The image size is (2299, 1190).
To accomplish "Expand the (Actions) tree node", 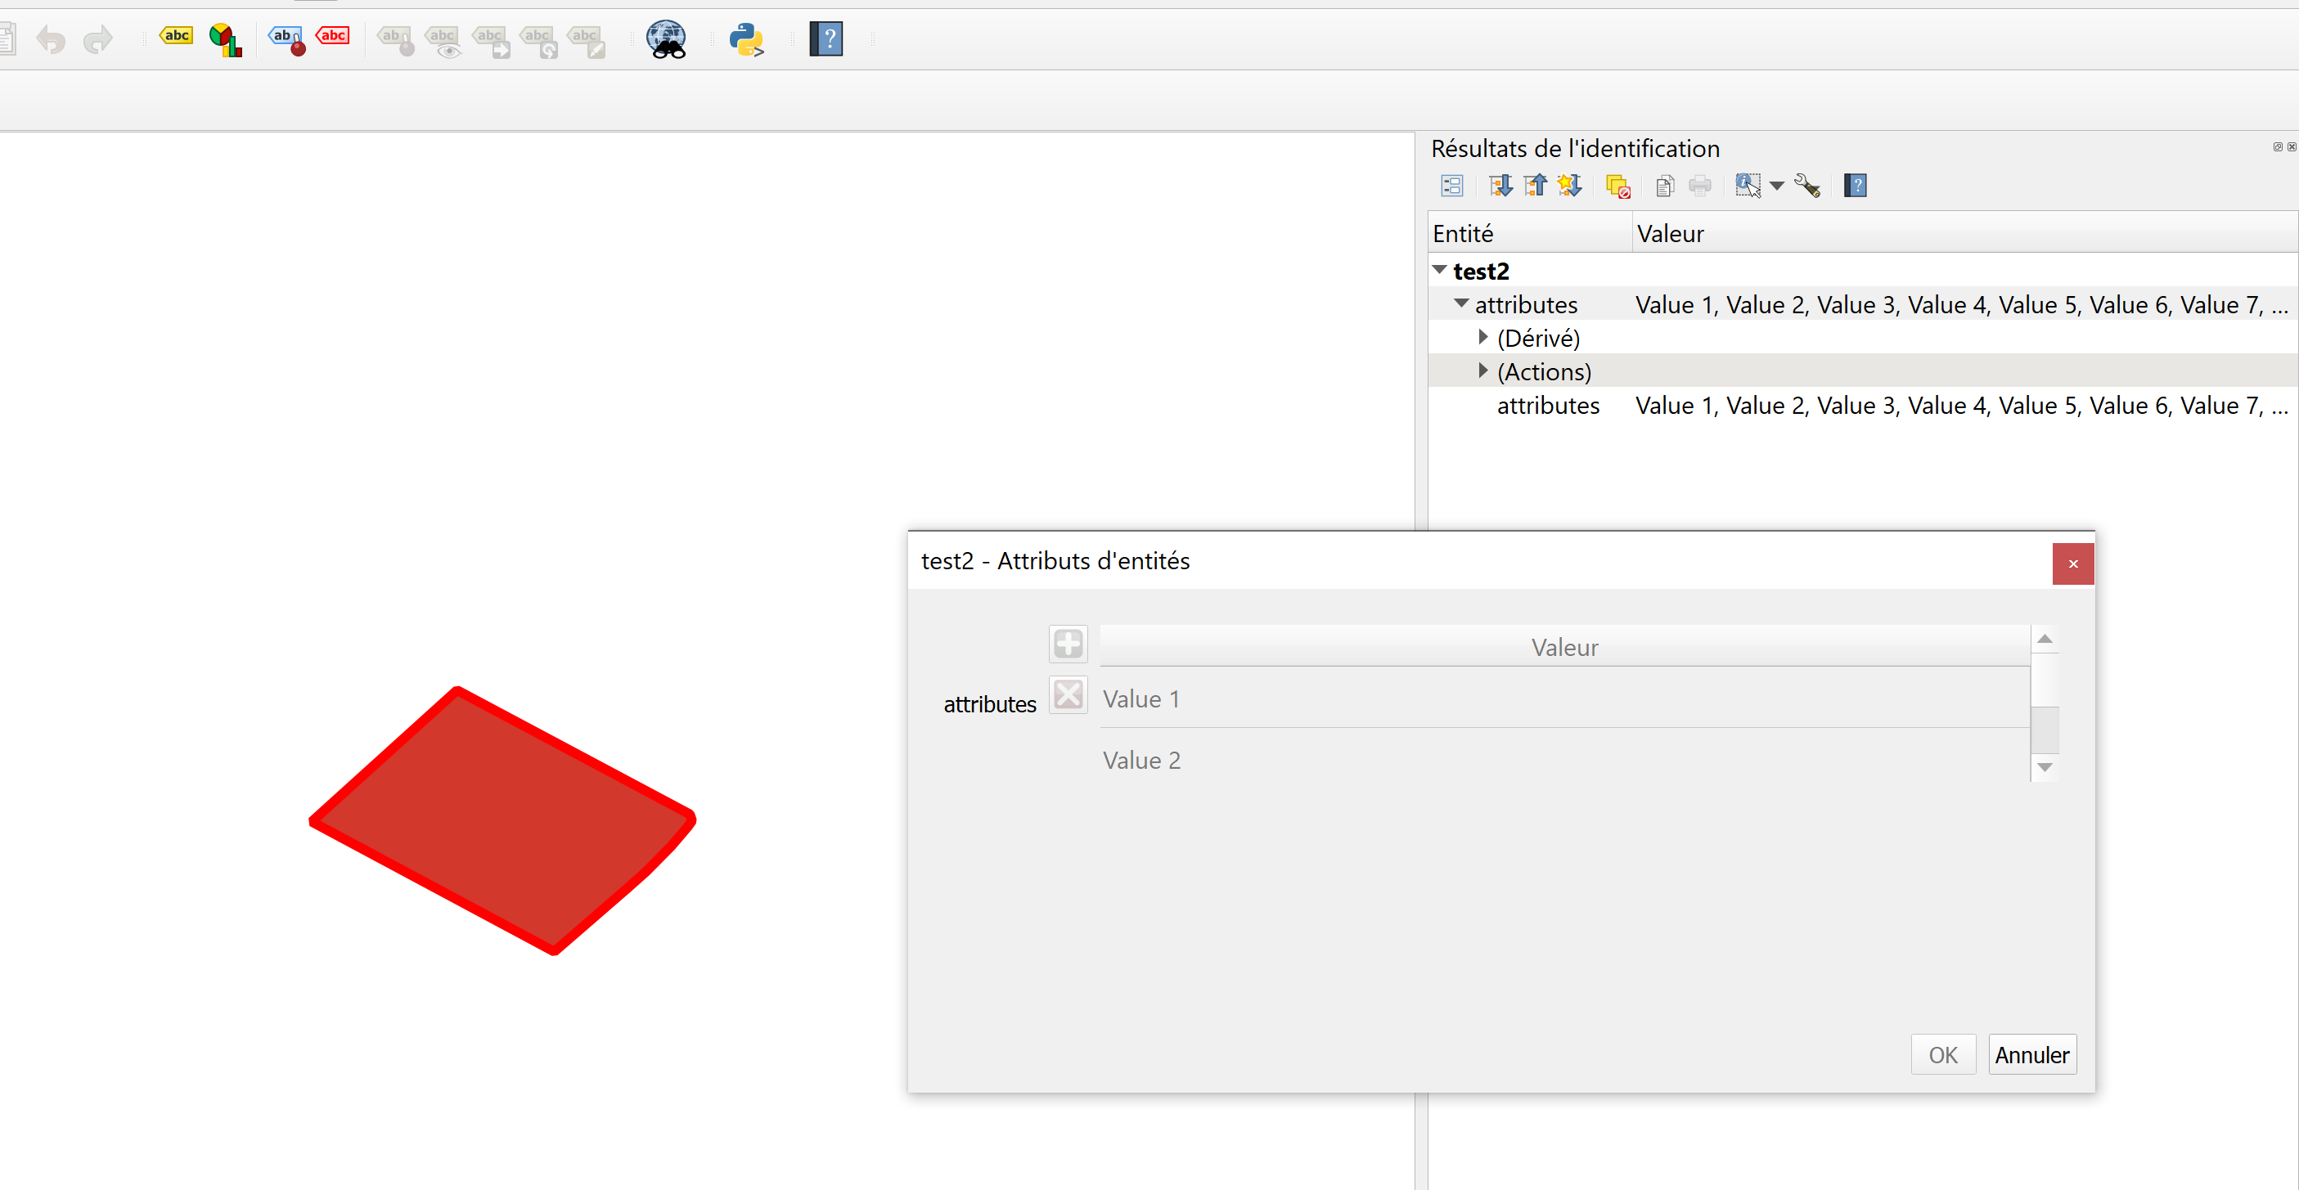I will 1482,370.
